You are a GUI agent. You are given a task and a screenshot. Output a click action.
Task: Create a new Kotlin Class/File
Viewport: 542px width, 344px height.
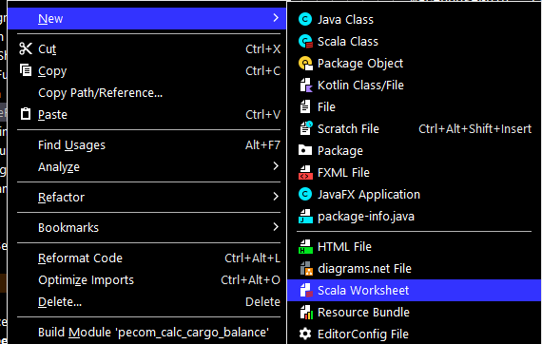point(414,85)
